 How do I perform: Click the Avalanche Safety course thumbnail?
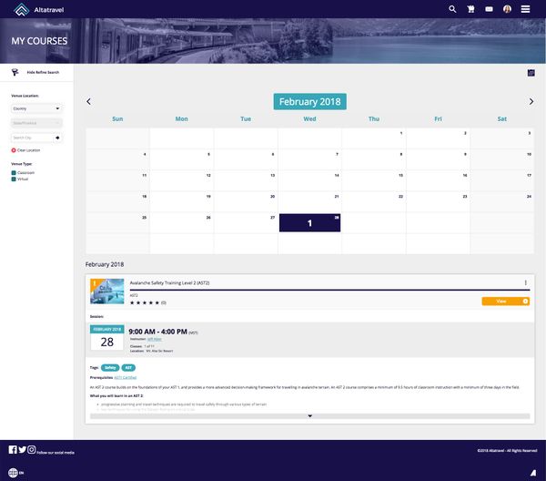click(x=106, y=292)
